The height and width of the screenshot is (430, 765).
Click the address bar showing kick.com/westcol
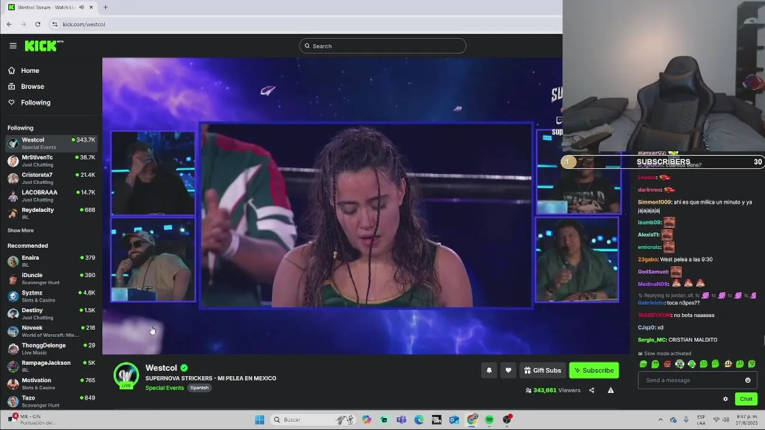pyautogui.click(x=305, y=24)
